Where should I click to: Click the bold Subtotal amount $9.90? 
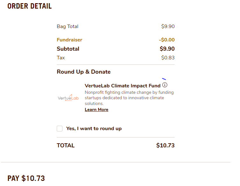167,49
